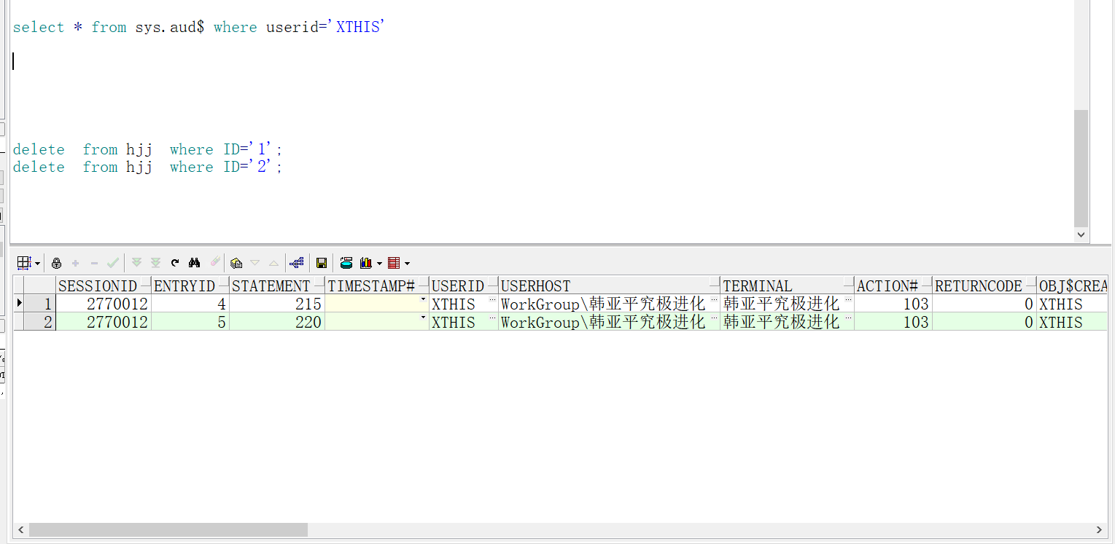Image resolution: width=1115 pixels, height=544 pixels.
Task: Select the copy records tool
Action: tap(236, 263)
